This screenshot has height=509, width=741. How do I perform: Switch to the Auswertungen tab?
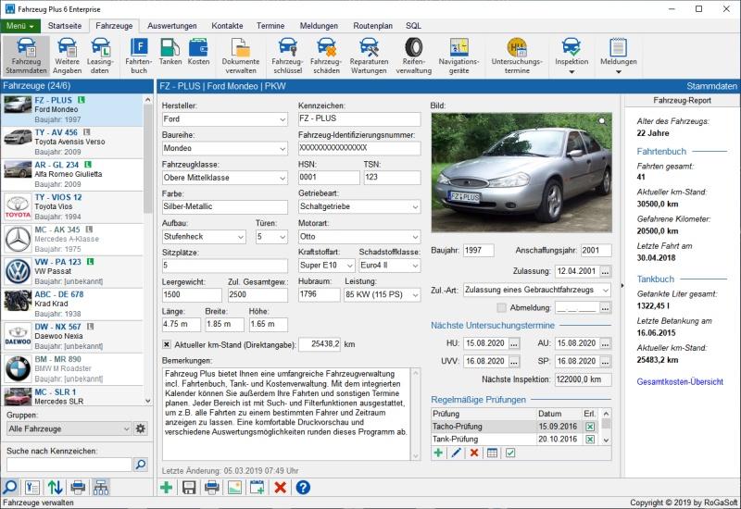pos(172,26)
